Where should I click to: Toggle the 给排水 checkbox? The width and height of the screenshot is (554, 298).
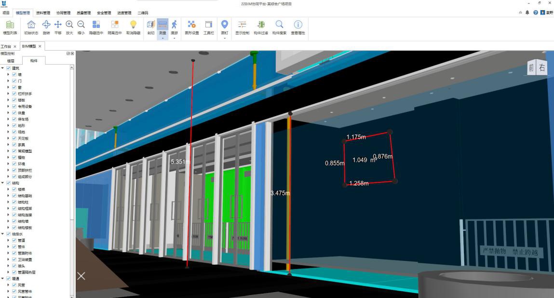click(x=9, y=234)
